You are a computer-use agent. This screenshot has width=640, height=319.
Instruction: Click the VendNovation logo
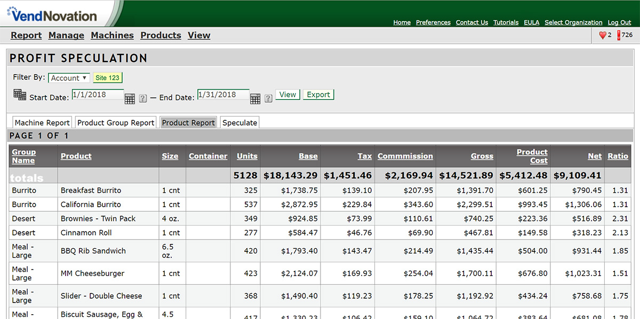pyautogui.click(x=52, y=14)
